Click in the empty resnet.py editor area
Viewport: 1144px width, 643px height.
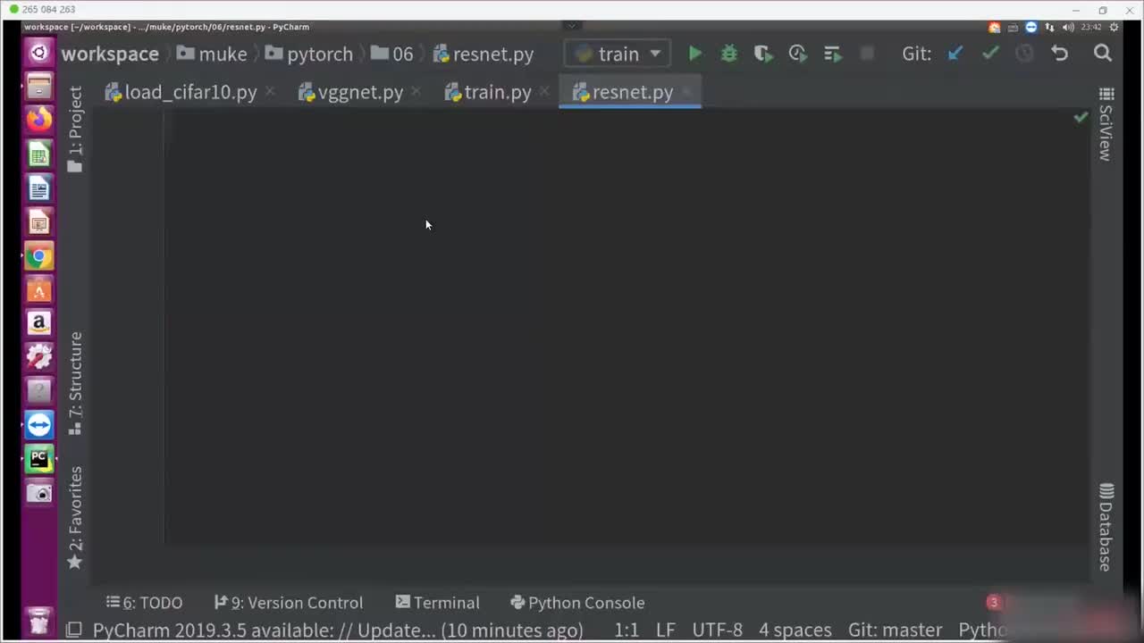(626, 326)
